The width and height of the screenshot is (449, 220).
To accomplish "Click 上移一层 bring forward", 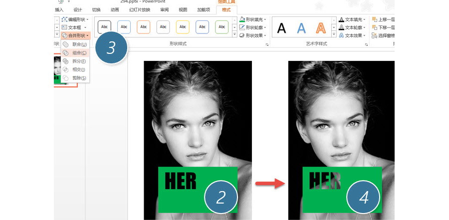I will coord(383,19).
